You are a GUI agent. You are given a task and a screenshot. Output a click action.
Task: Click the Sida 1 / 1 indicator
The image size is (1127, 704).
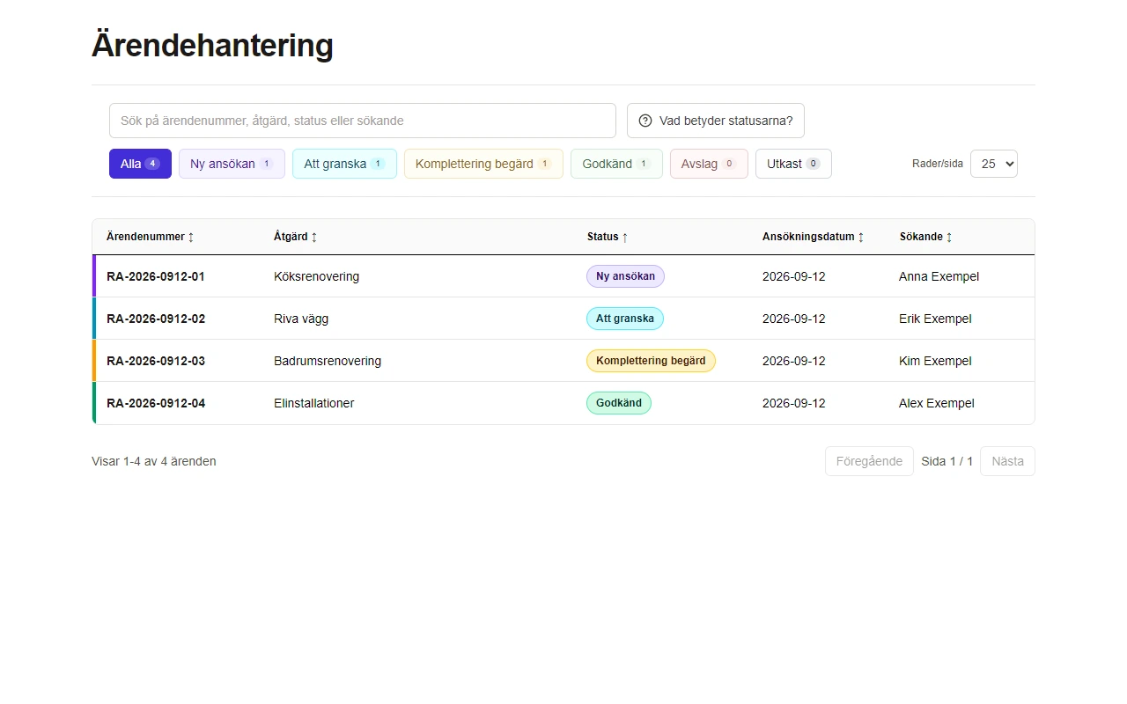[947, 461]
